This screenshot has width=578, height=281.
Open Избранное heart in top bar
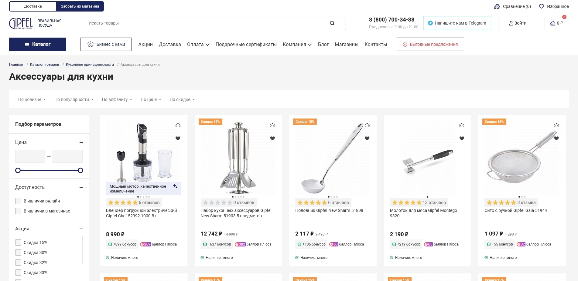tap(542, 6)
